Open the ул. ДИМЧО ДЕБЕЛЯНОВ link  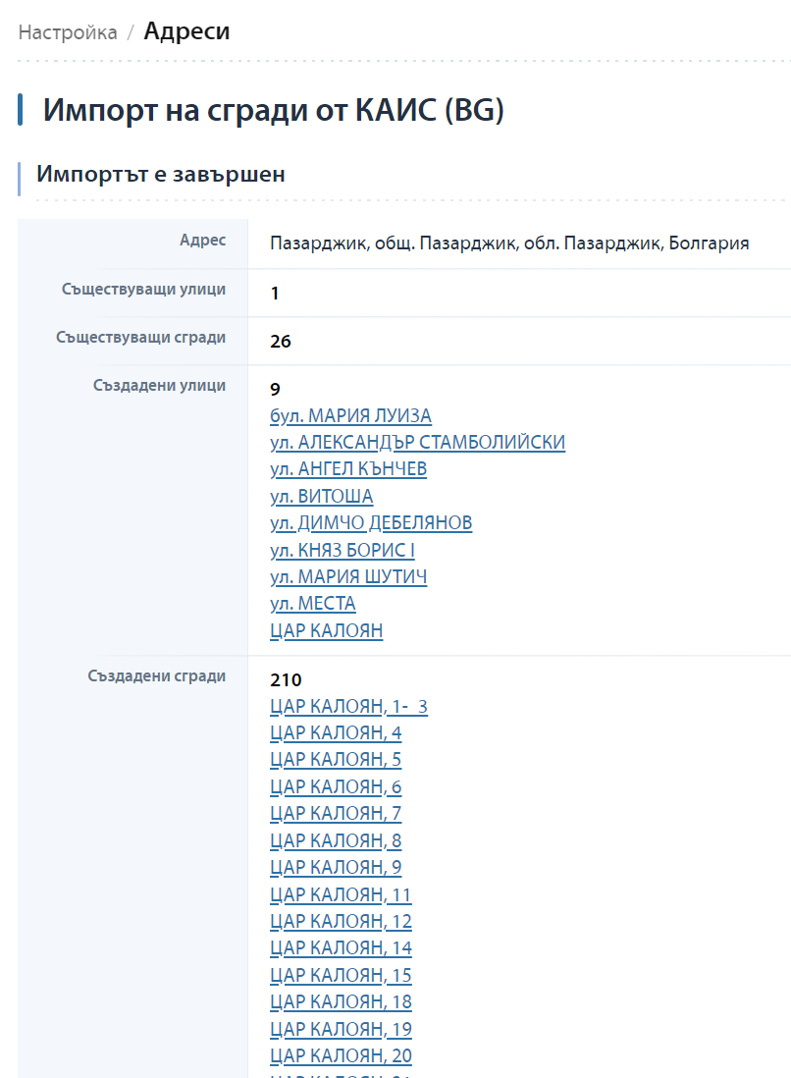click(x=371, y=522)
